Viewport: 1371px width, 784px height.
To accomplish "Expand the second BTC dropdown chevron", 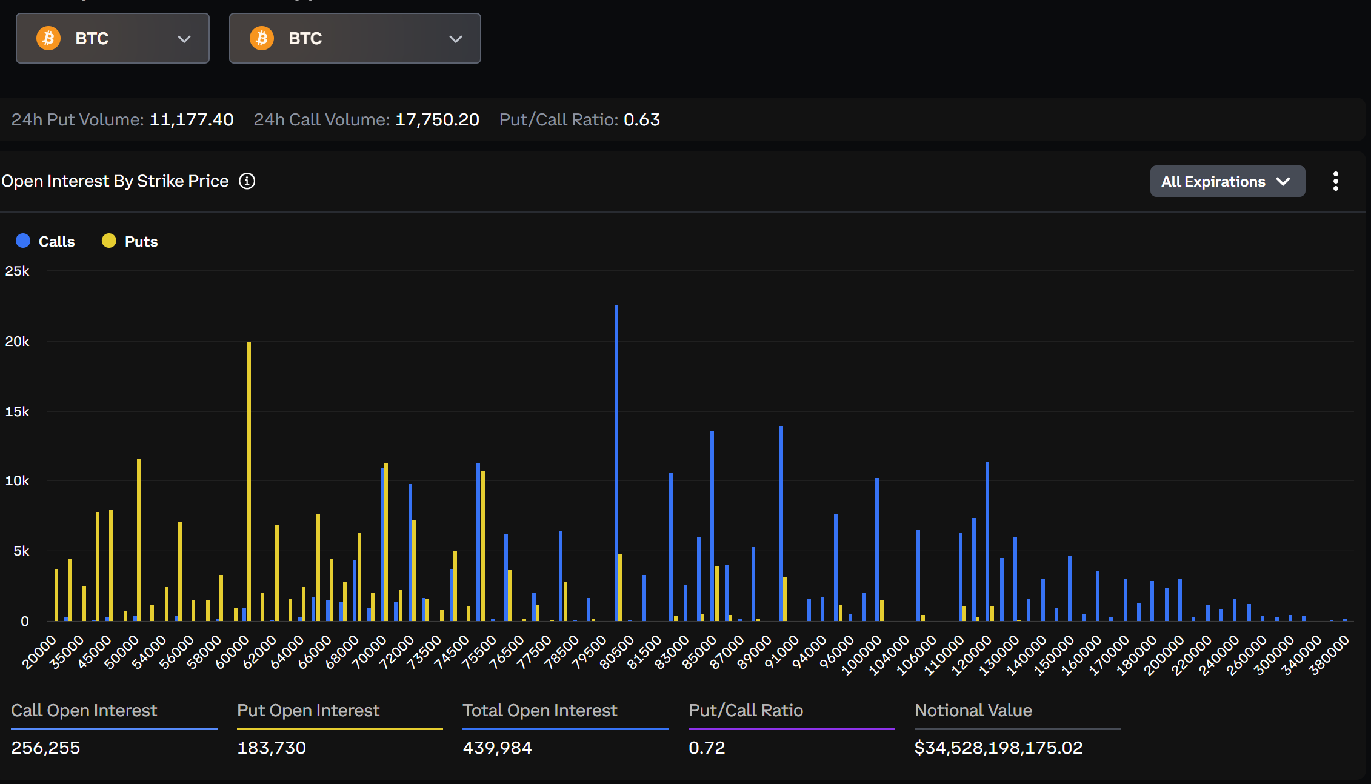I will [455, 39].
